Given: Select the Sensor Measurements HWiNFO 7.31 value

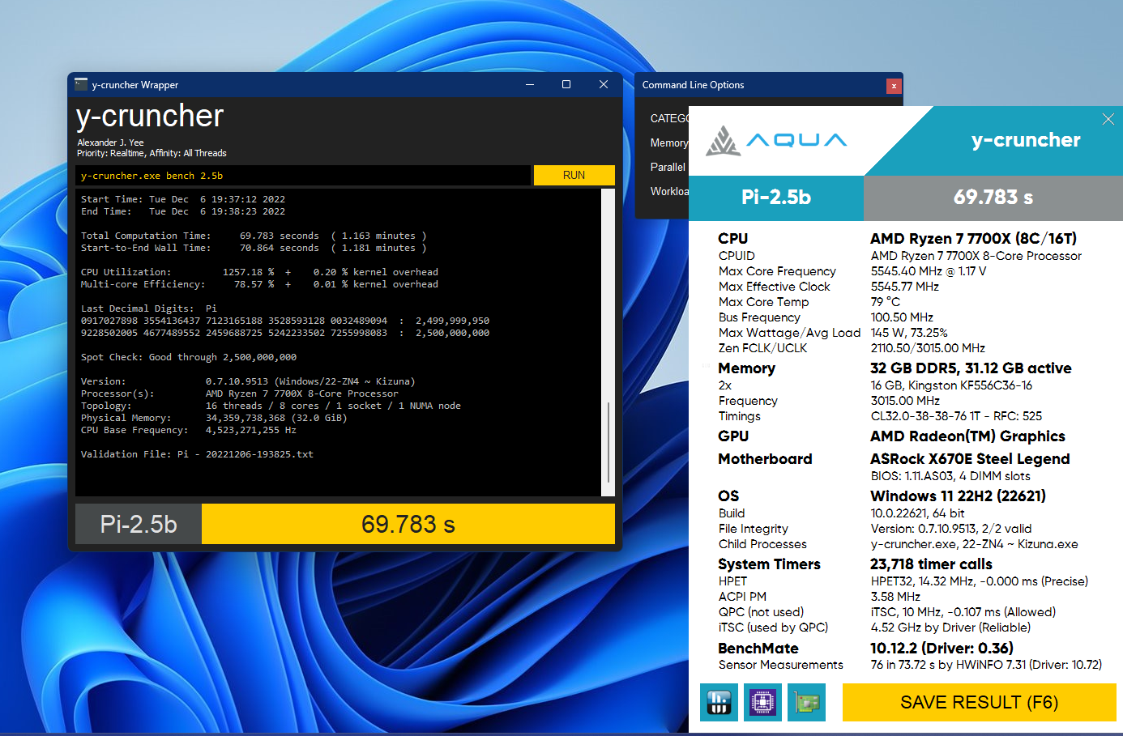Looking at the screenshot, I should pyautogui.click(x=986, y=665).
